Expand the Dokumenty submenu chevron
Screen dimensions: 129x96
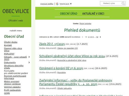pyautogui.click(x=29, y=62)
